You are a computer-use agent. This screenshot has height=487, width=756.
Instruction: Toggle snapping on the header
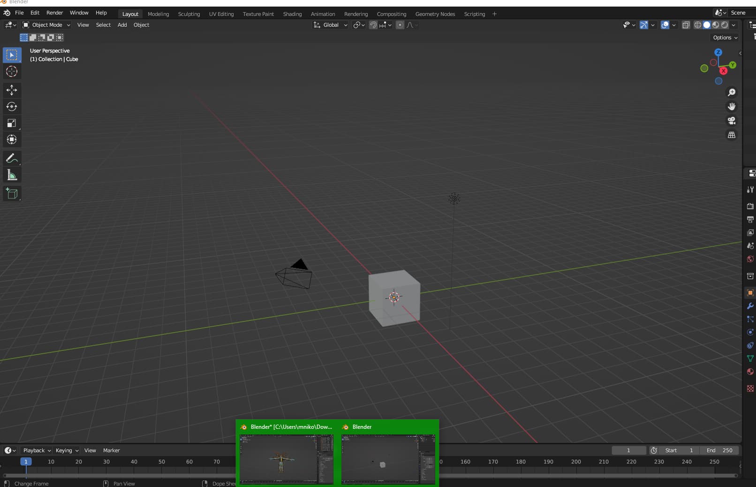(373, 25)
